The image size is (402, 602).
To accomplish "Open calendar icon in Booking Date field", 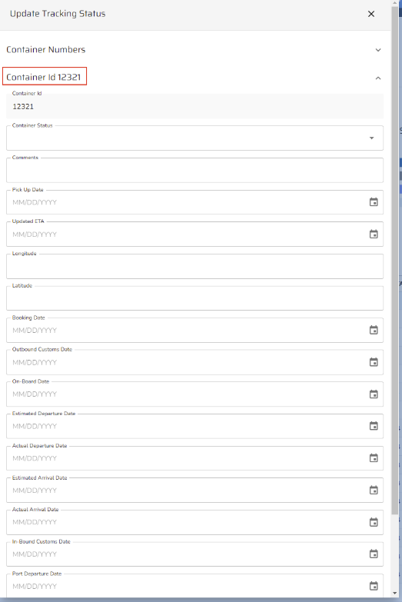I will tap(374, 330).
